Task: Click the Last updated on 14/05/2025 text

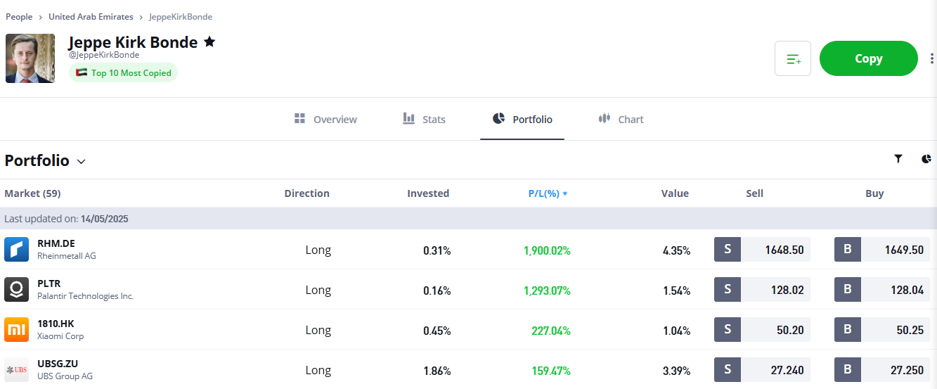Action: tap(66, 219)
